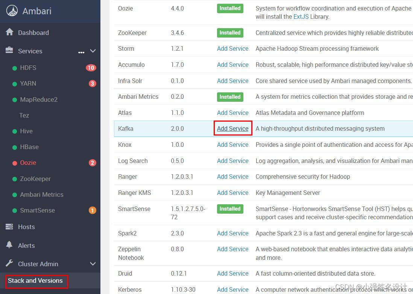Collapse the Services chevron
The height and width of the screenshot is (294, 413).
(93, 51)
